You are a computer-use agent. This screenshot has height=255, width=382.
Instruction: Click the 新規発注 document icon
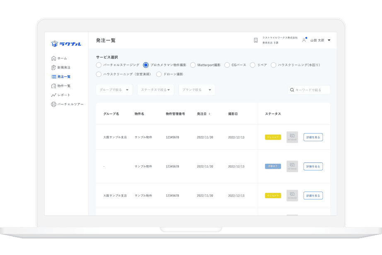[x=53, y=67]
